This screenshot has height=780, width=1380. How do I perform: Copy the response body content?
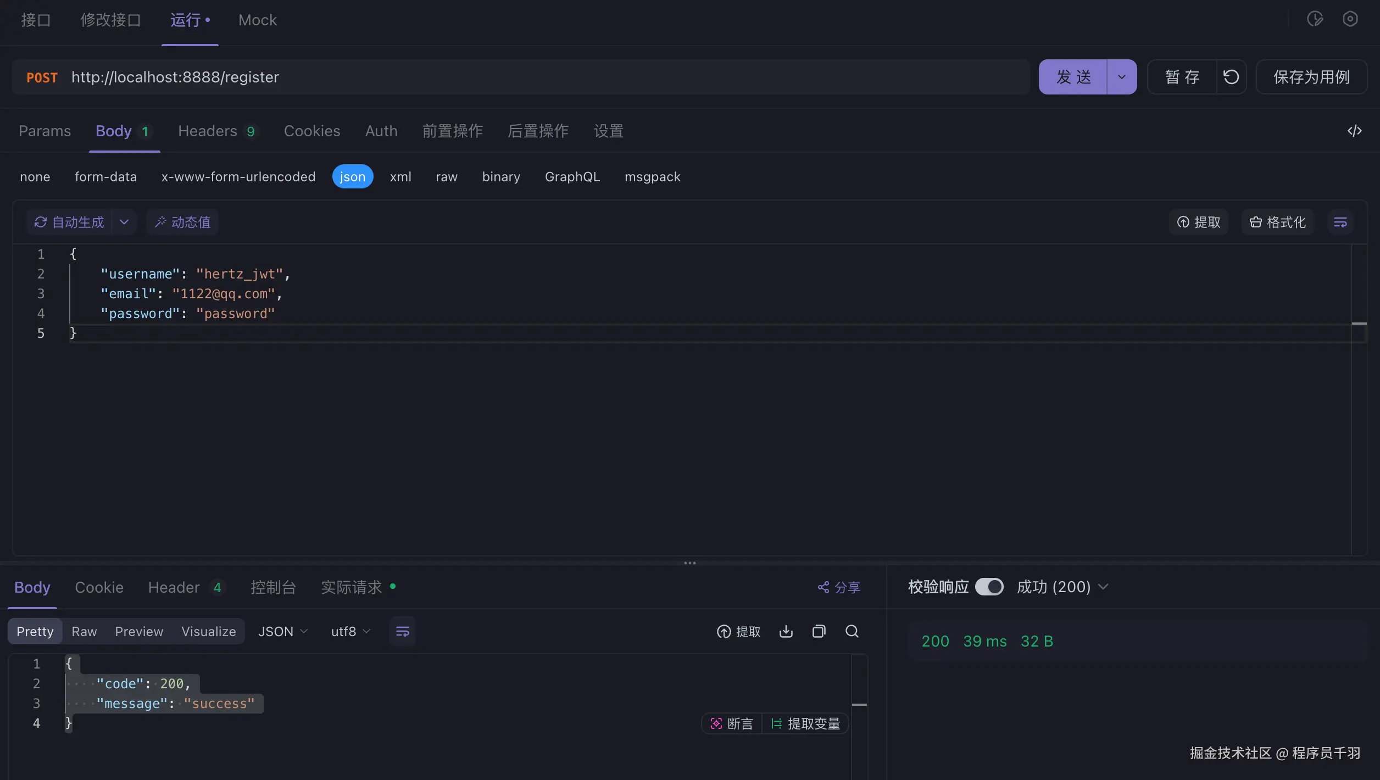click(x=819, y=631)
